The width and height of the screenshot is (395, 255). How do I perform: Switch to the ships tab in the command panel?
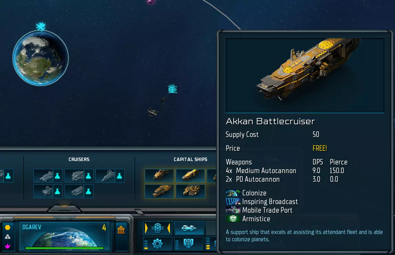click(x=189, y=228)
